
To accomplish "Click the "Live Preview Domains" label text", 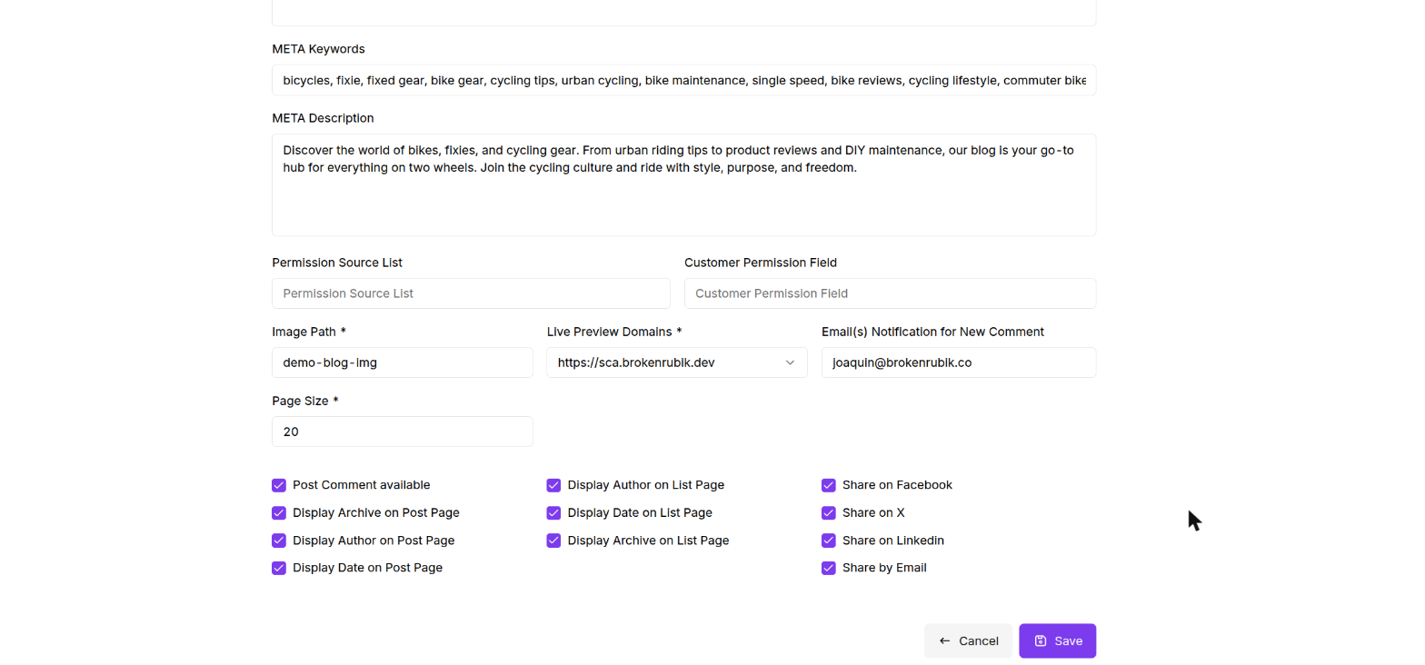I will click(x=609, y=332).
